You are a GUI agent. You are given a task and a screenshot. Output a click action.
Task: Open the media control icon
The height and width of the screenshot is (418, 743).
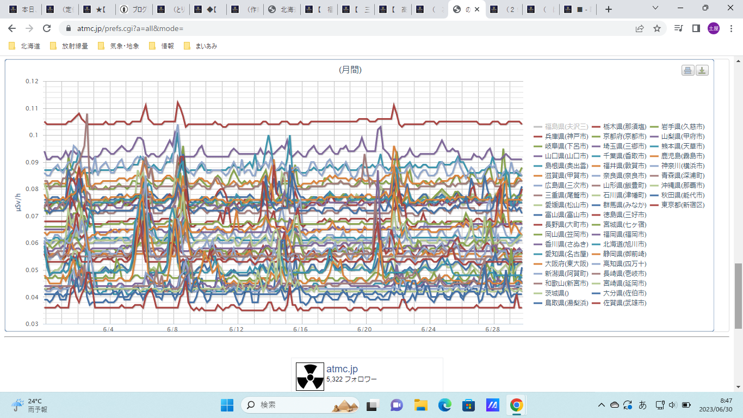[x=678, y=28]
